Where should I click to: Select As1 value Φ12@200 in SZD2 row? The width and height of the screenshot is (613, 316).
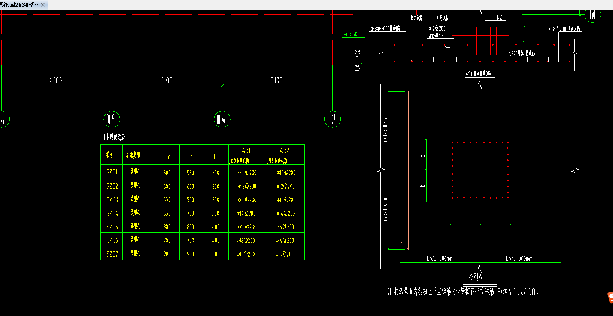247,186
